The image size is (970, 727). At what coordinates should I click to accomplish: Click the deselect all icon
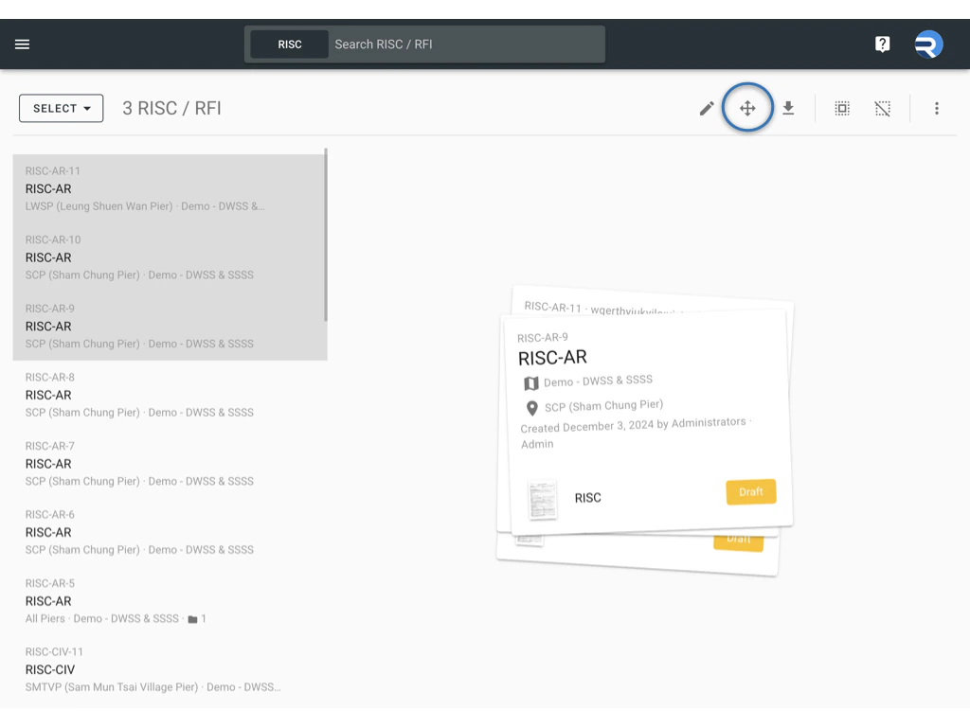tap(883, 109)
